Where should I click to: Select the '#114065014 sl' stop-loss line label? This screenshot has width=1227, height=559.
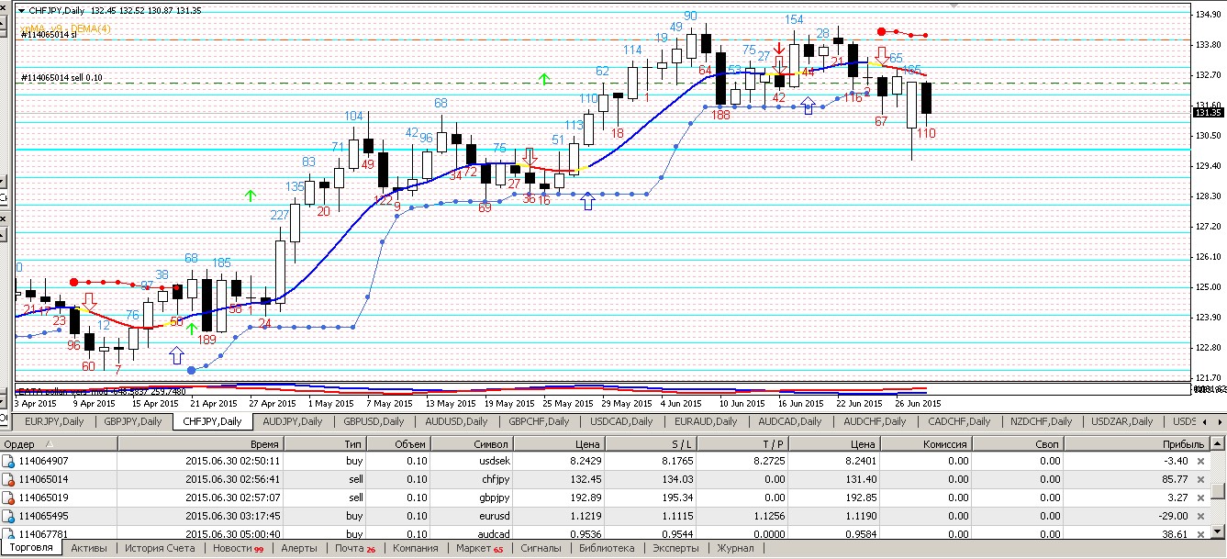click(x=49, y=34)
